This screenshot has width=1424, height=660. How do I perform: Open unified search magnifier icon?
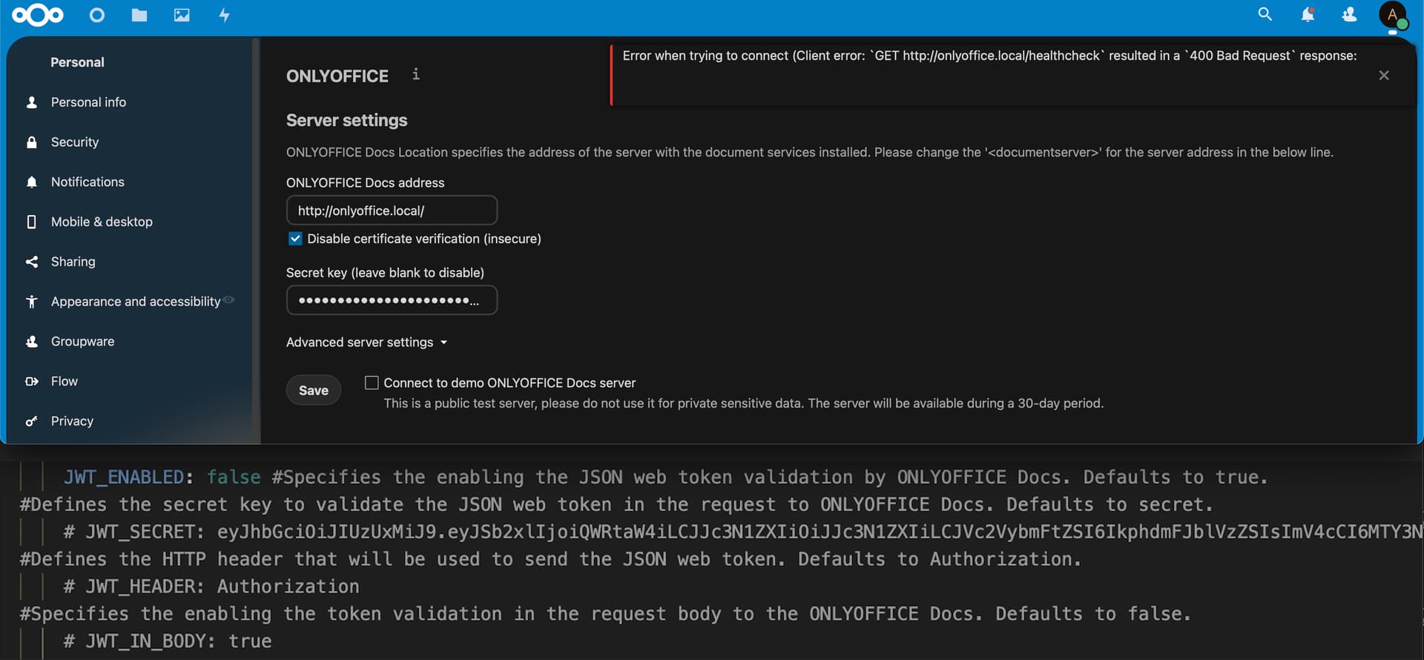coord(1265,14)
